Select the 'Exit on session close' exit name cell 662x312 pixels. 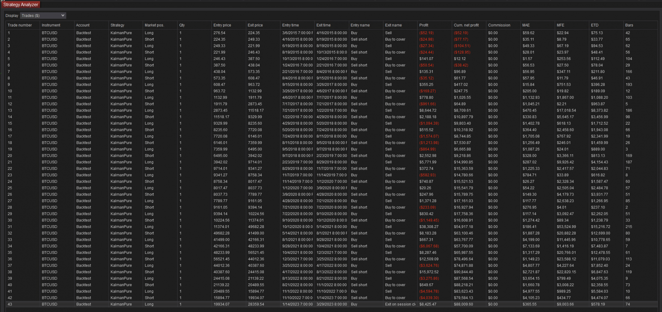point(400,304)
